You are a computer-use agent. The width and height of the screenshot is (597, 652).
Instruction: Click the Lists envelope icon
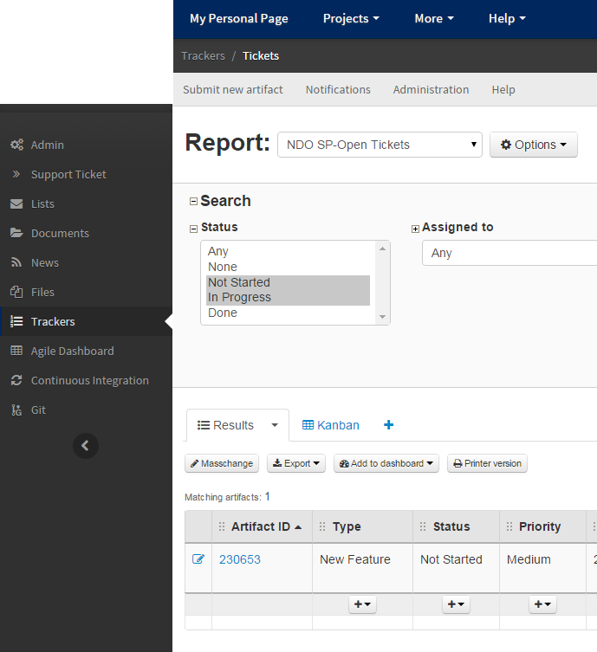point(16,203)
